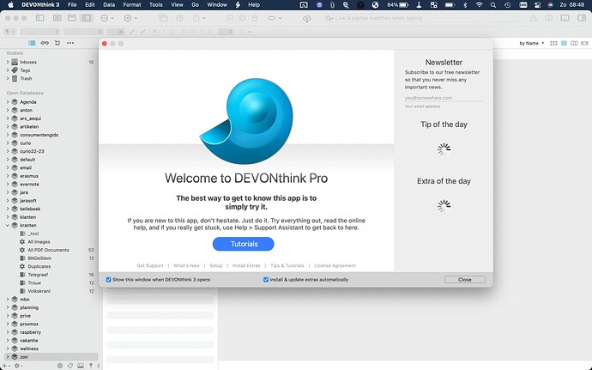Open the License Agreement link
Screen dimensions: 592x370
(335, 265)
